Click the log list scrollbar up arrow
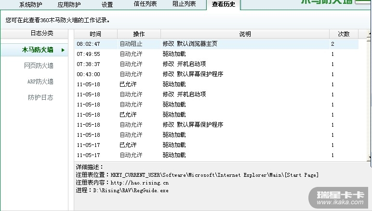This screenshot has width=372, height=211. tap(370, 33)
